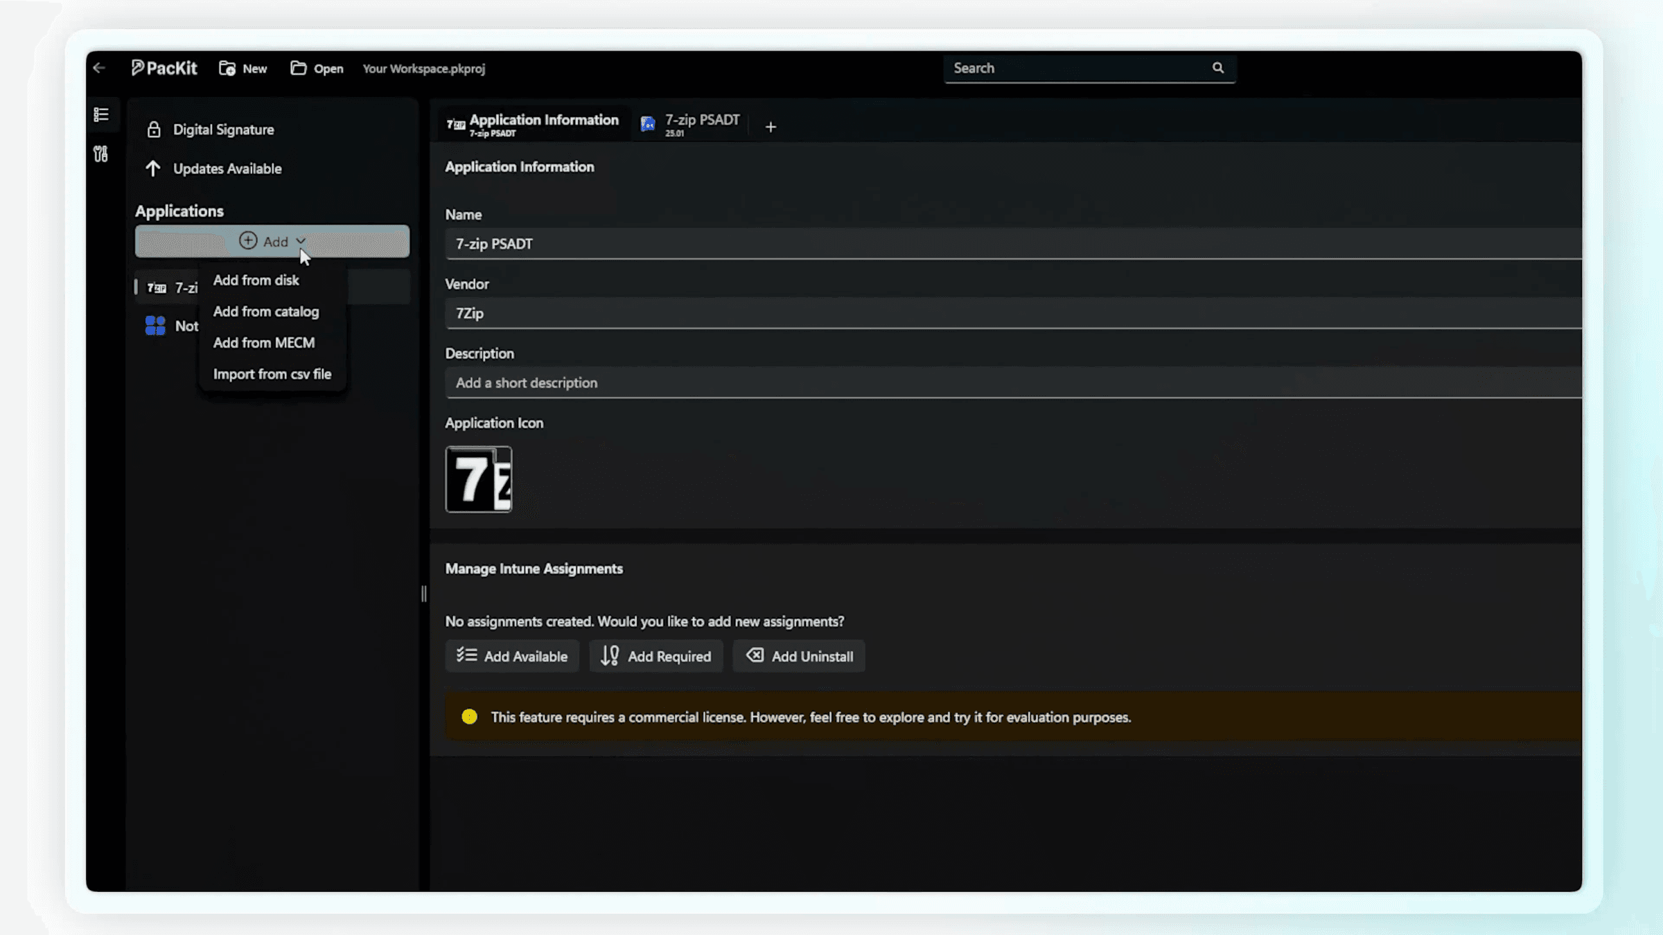Click the PacKit logo
1663x935 pixels.
[x=164, y=68]
